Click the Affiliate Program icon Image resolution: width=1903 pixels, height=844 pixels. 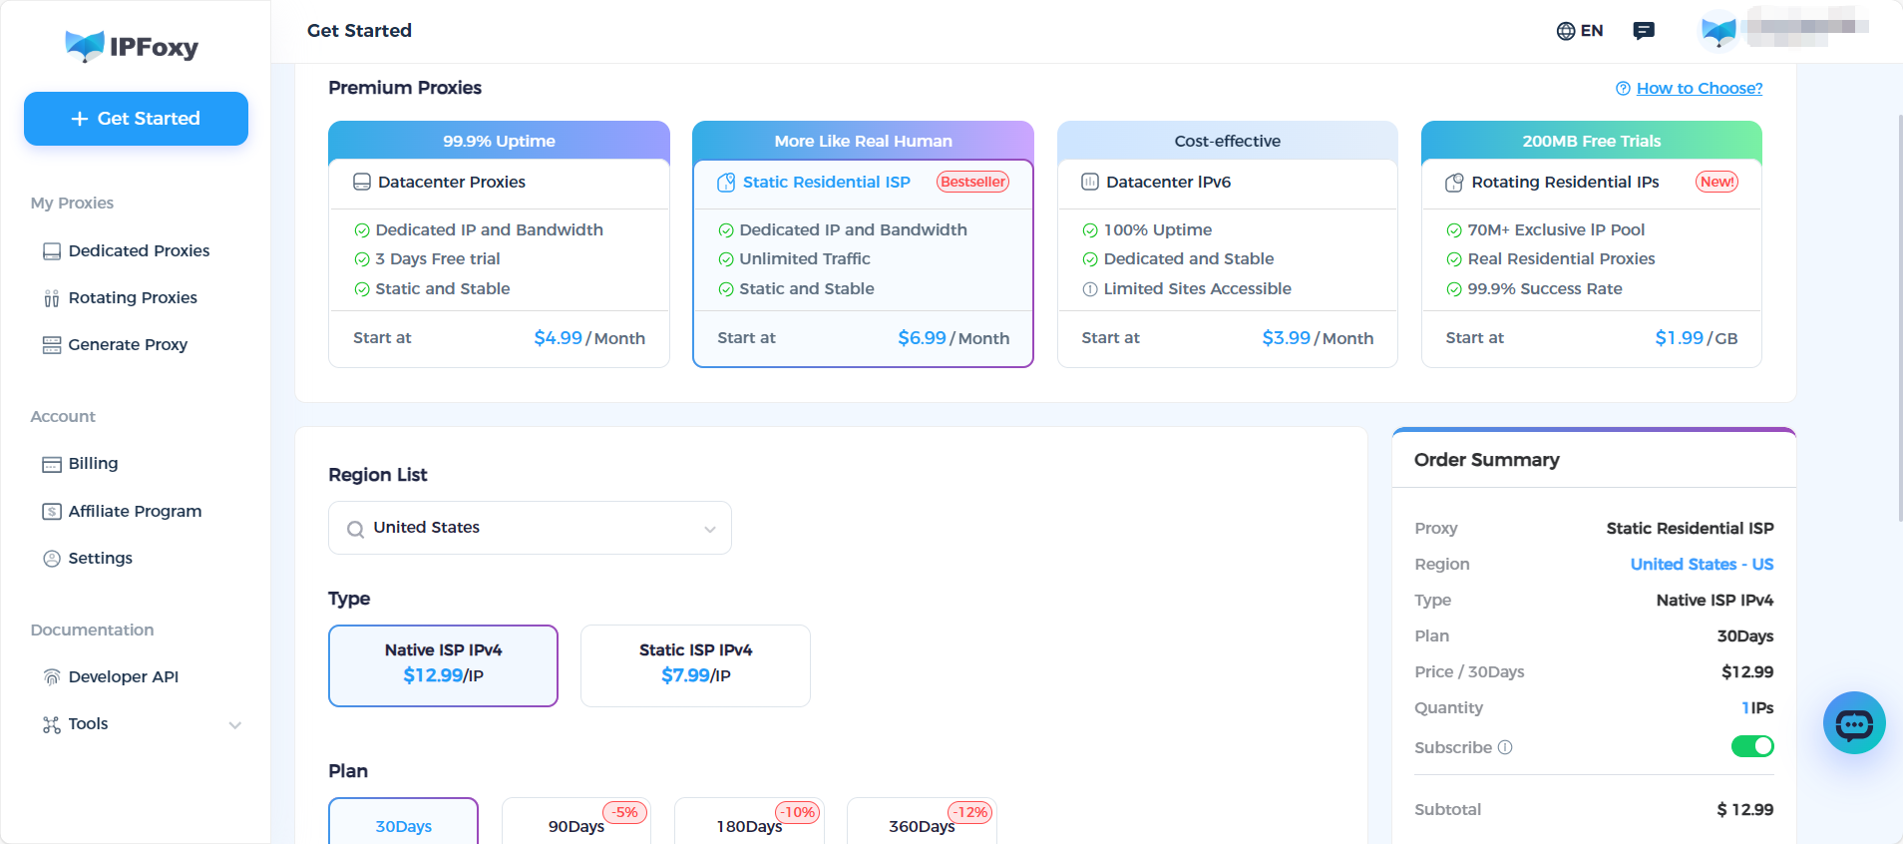pyautogui.click(x=52, y=512)
